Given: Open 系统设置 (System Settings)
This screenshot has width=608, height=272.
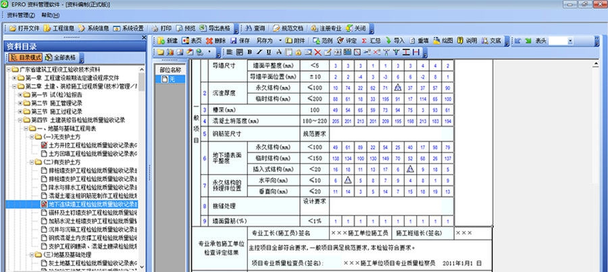Looking at the screenshot, I should [x=128, y=28].
